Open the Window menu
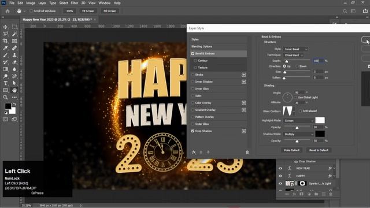 tap(104, 3)
